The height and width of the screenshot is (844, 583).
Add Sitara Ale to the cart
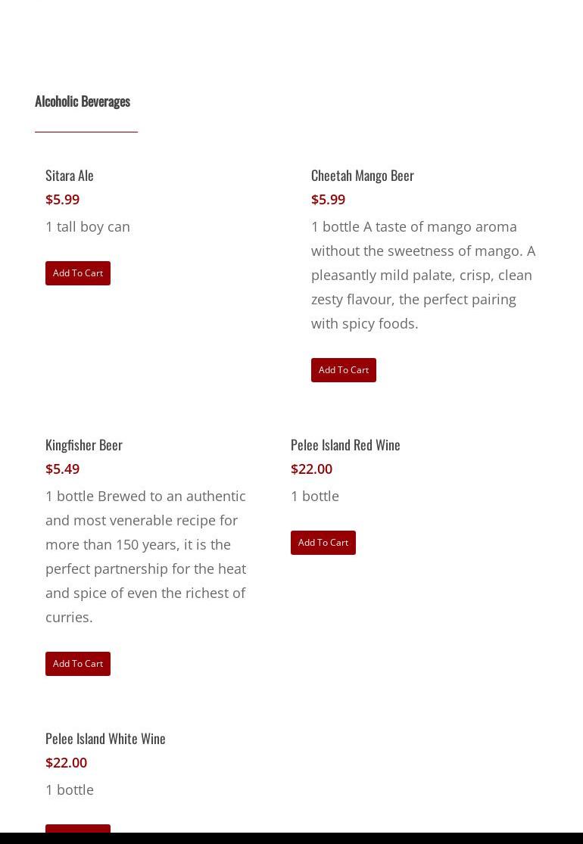tap(77, 273)
